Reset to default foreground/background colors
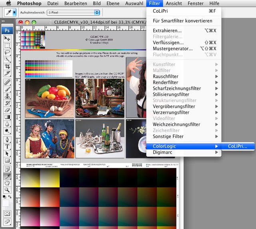This screenshot has height=229, width=256. [4, 197]
